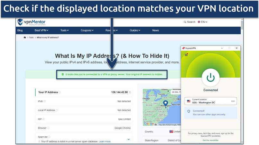Viewport: 259px width, 145px height.
Task: Click Get the newsletter link
Action: (210, 141)
